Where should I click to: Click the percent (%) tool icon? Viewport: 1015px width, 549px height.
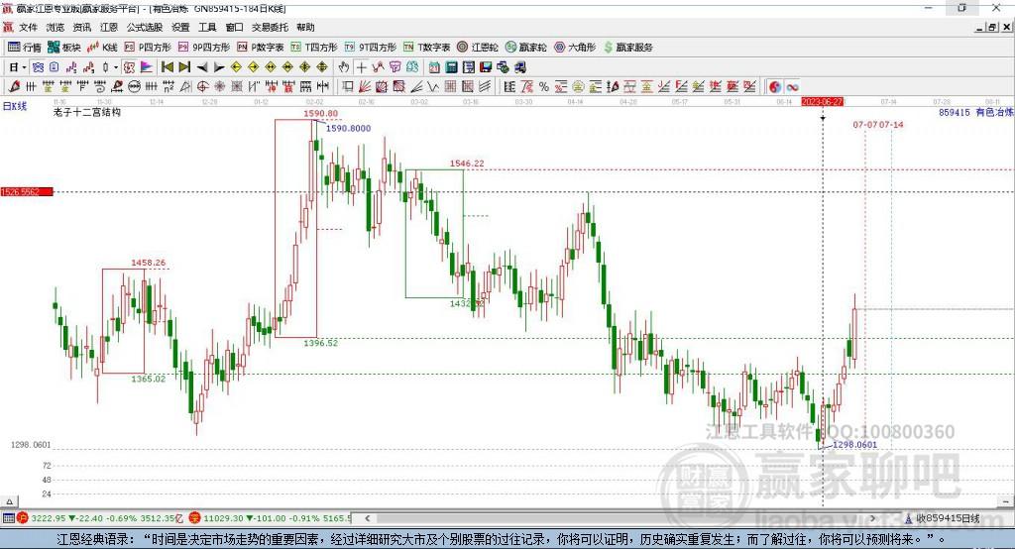[x=544, y=86]
